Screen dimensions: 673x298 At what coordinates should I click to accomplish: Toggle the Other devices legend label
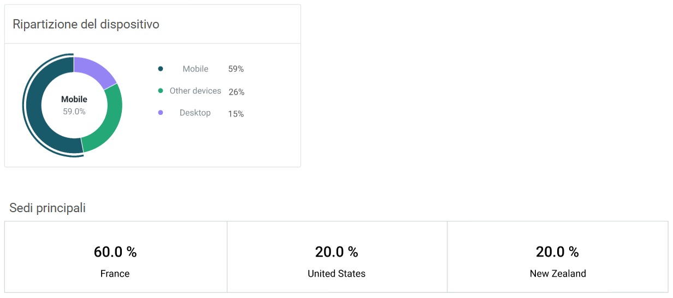195,91
